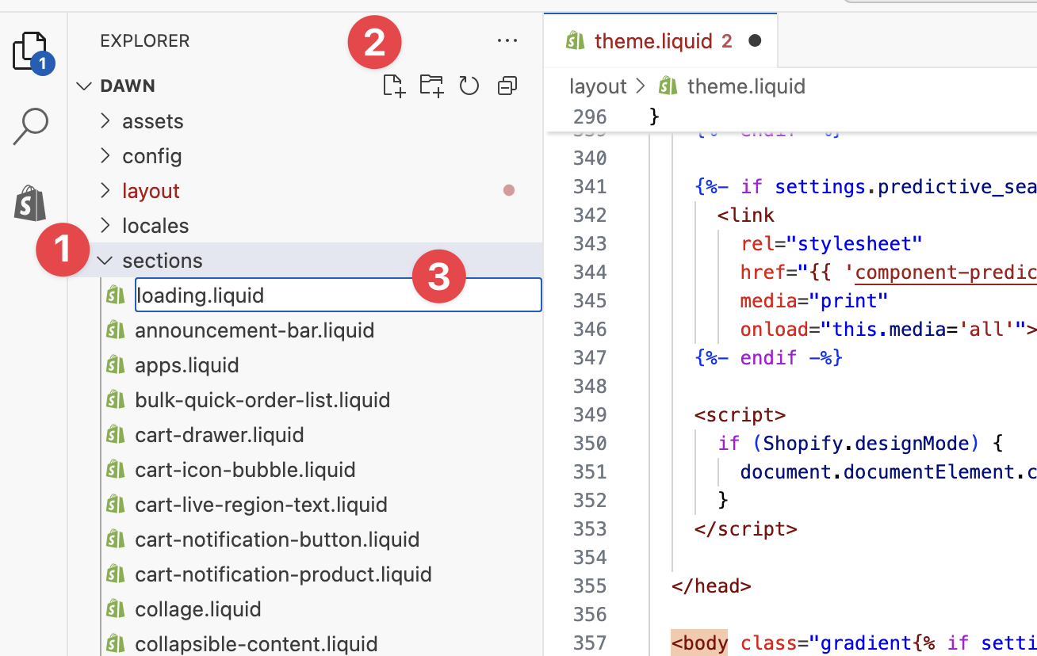1037x656 pixels.
Task: Expand the locales folder
Action: [x=155, y=226]
